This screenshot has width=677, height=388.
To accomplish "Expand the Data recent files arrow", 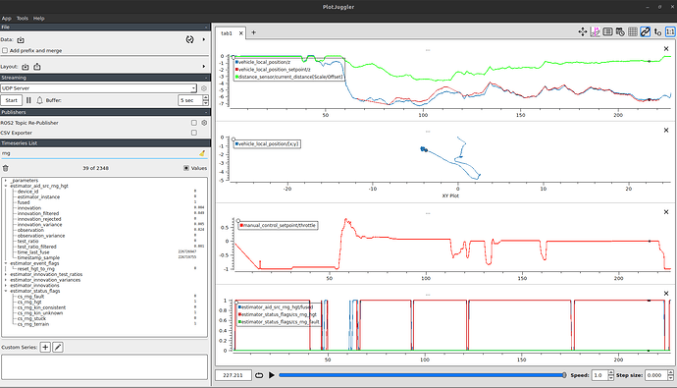I will tap(204, 39).
